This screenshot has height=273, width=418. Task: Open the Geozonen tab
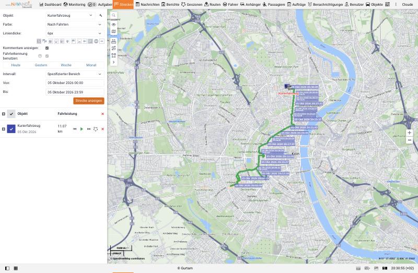coord(192,5)
